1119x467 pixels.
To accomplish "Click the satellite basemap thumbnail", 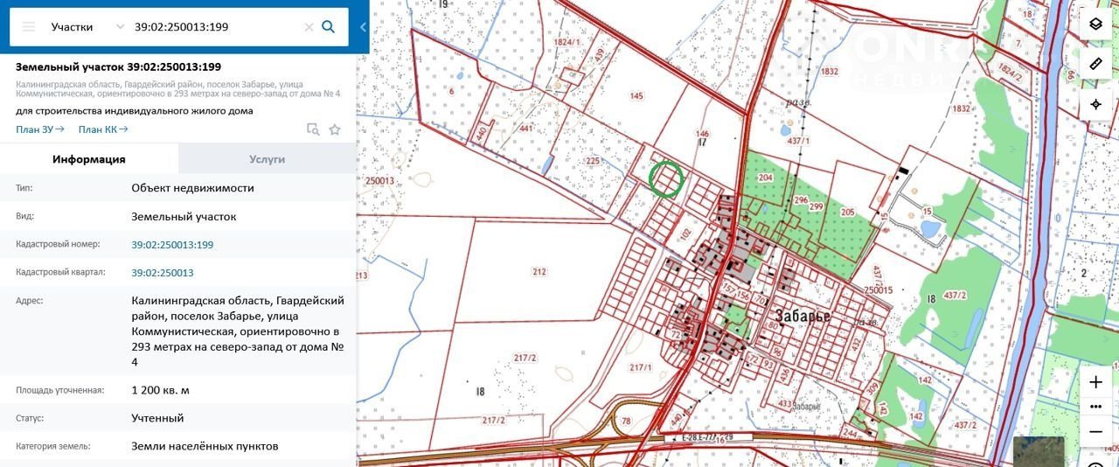I will click(x=1039, y=451).
